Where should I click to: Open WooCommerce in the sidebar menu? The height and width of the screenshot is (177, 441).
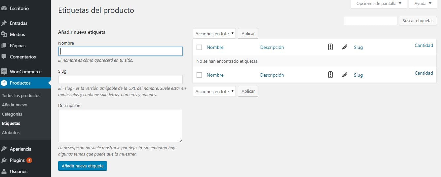click(x=26, y=72)
